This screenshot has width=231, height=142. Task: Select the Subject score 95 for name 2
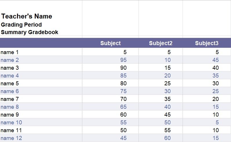[123, 60]
